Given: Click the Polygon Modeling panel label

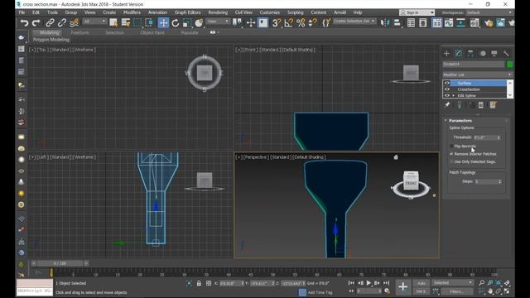Looking at the screenshot, I should coord(51,40).
